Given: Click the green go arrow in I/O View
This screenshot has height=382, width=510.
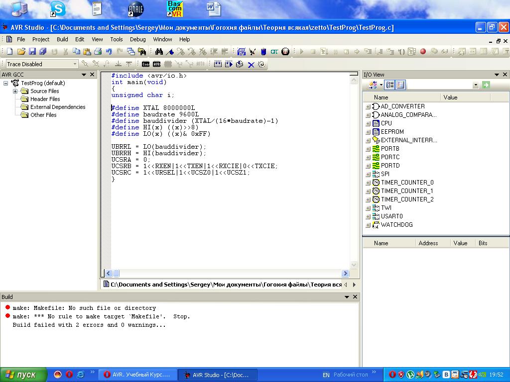Looking at the screenshot, I should (x=486, y=85).
